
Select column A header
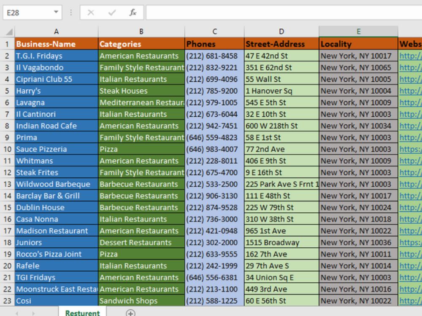(56, 32)
